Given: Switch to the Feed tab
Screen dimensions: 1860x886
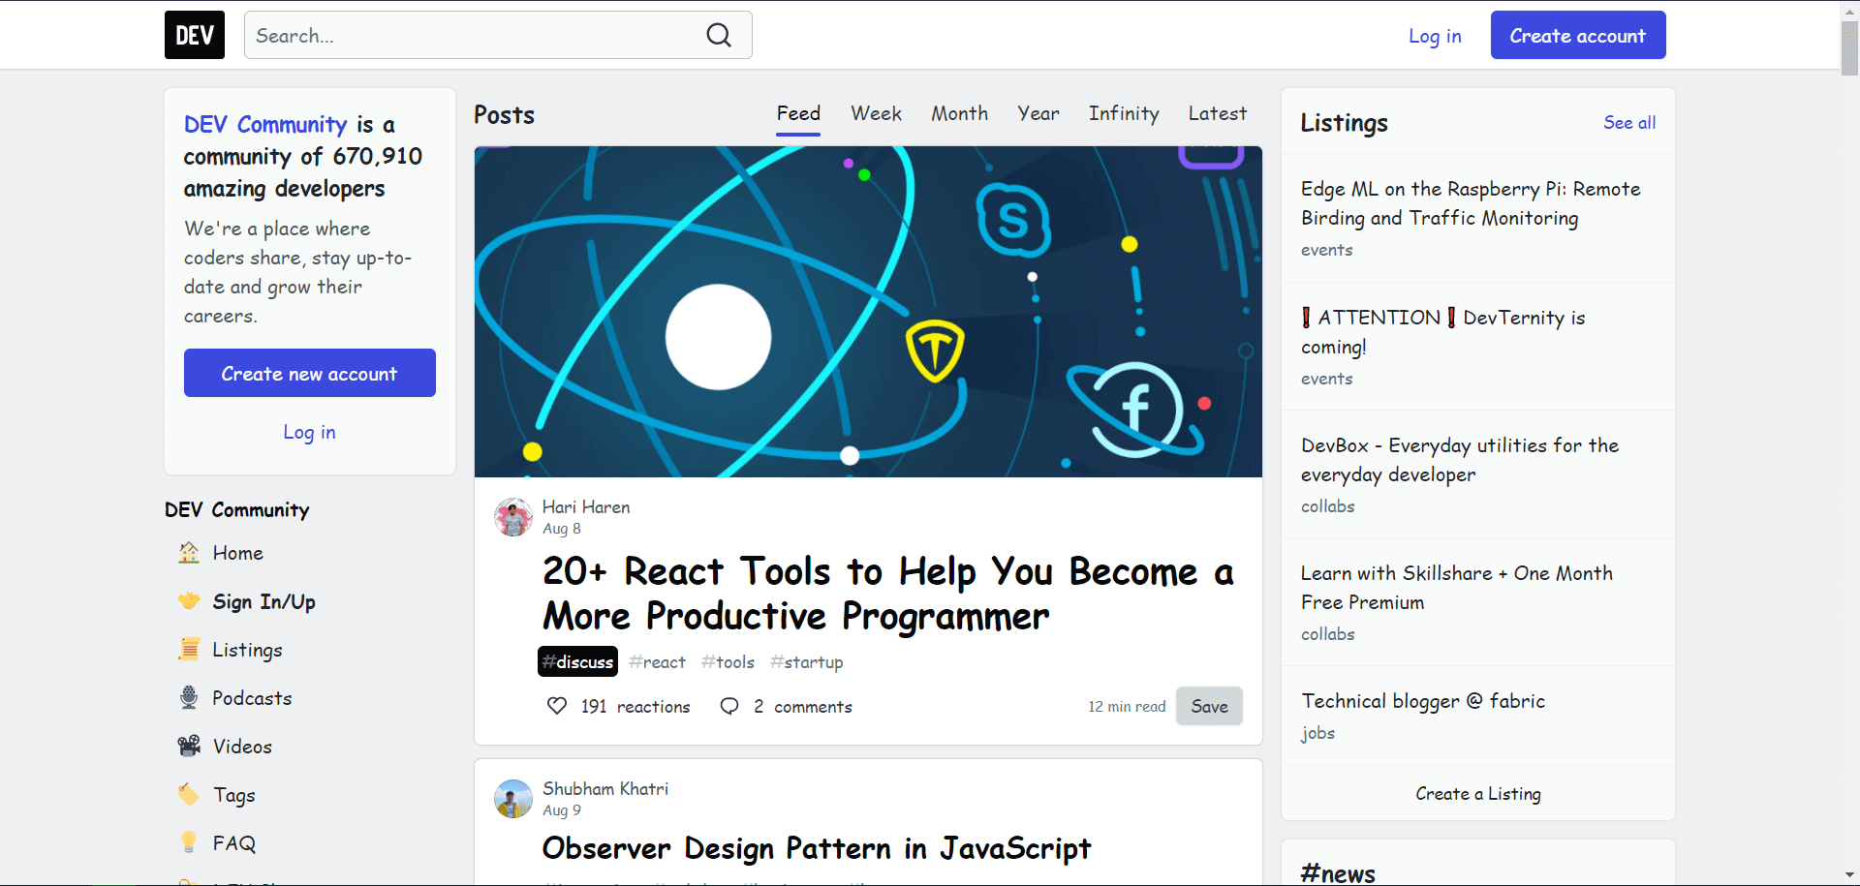Looking at the screenshot, I should click(x=798, y=113).
